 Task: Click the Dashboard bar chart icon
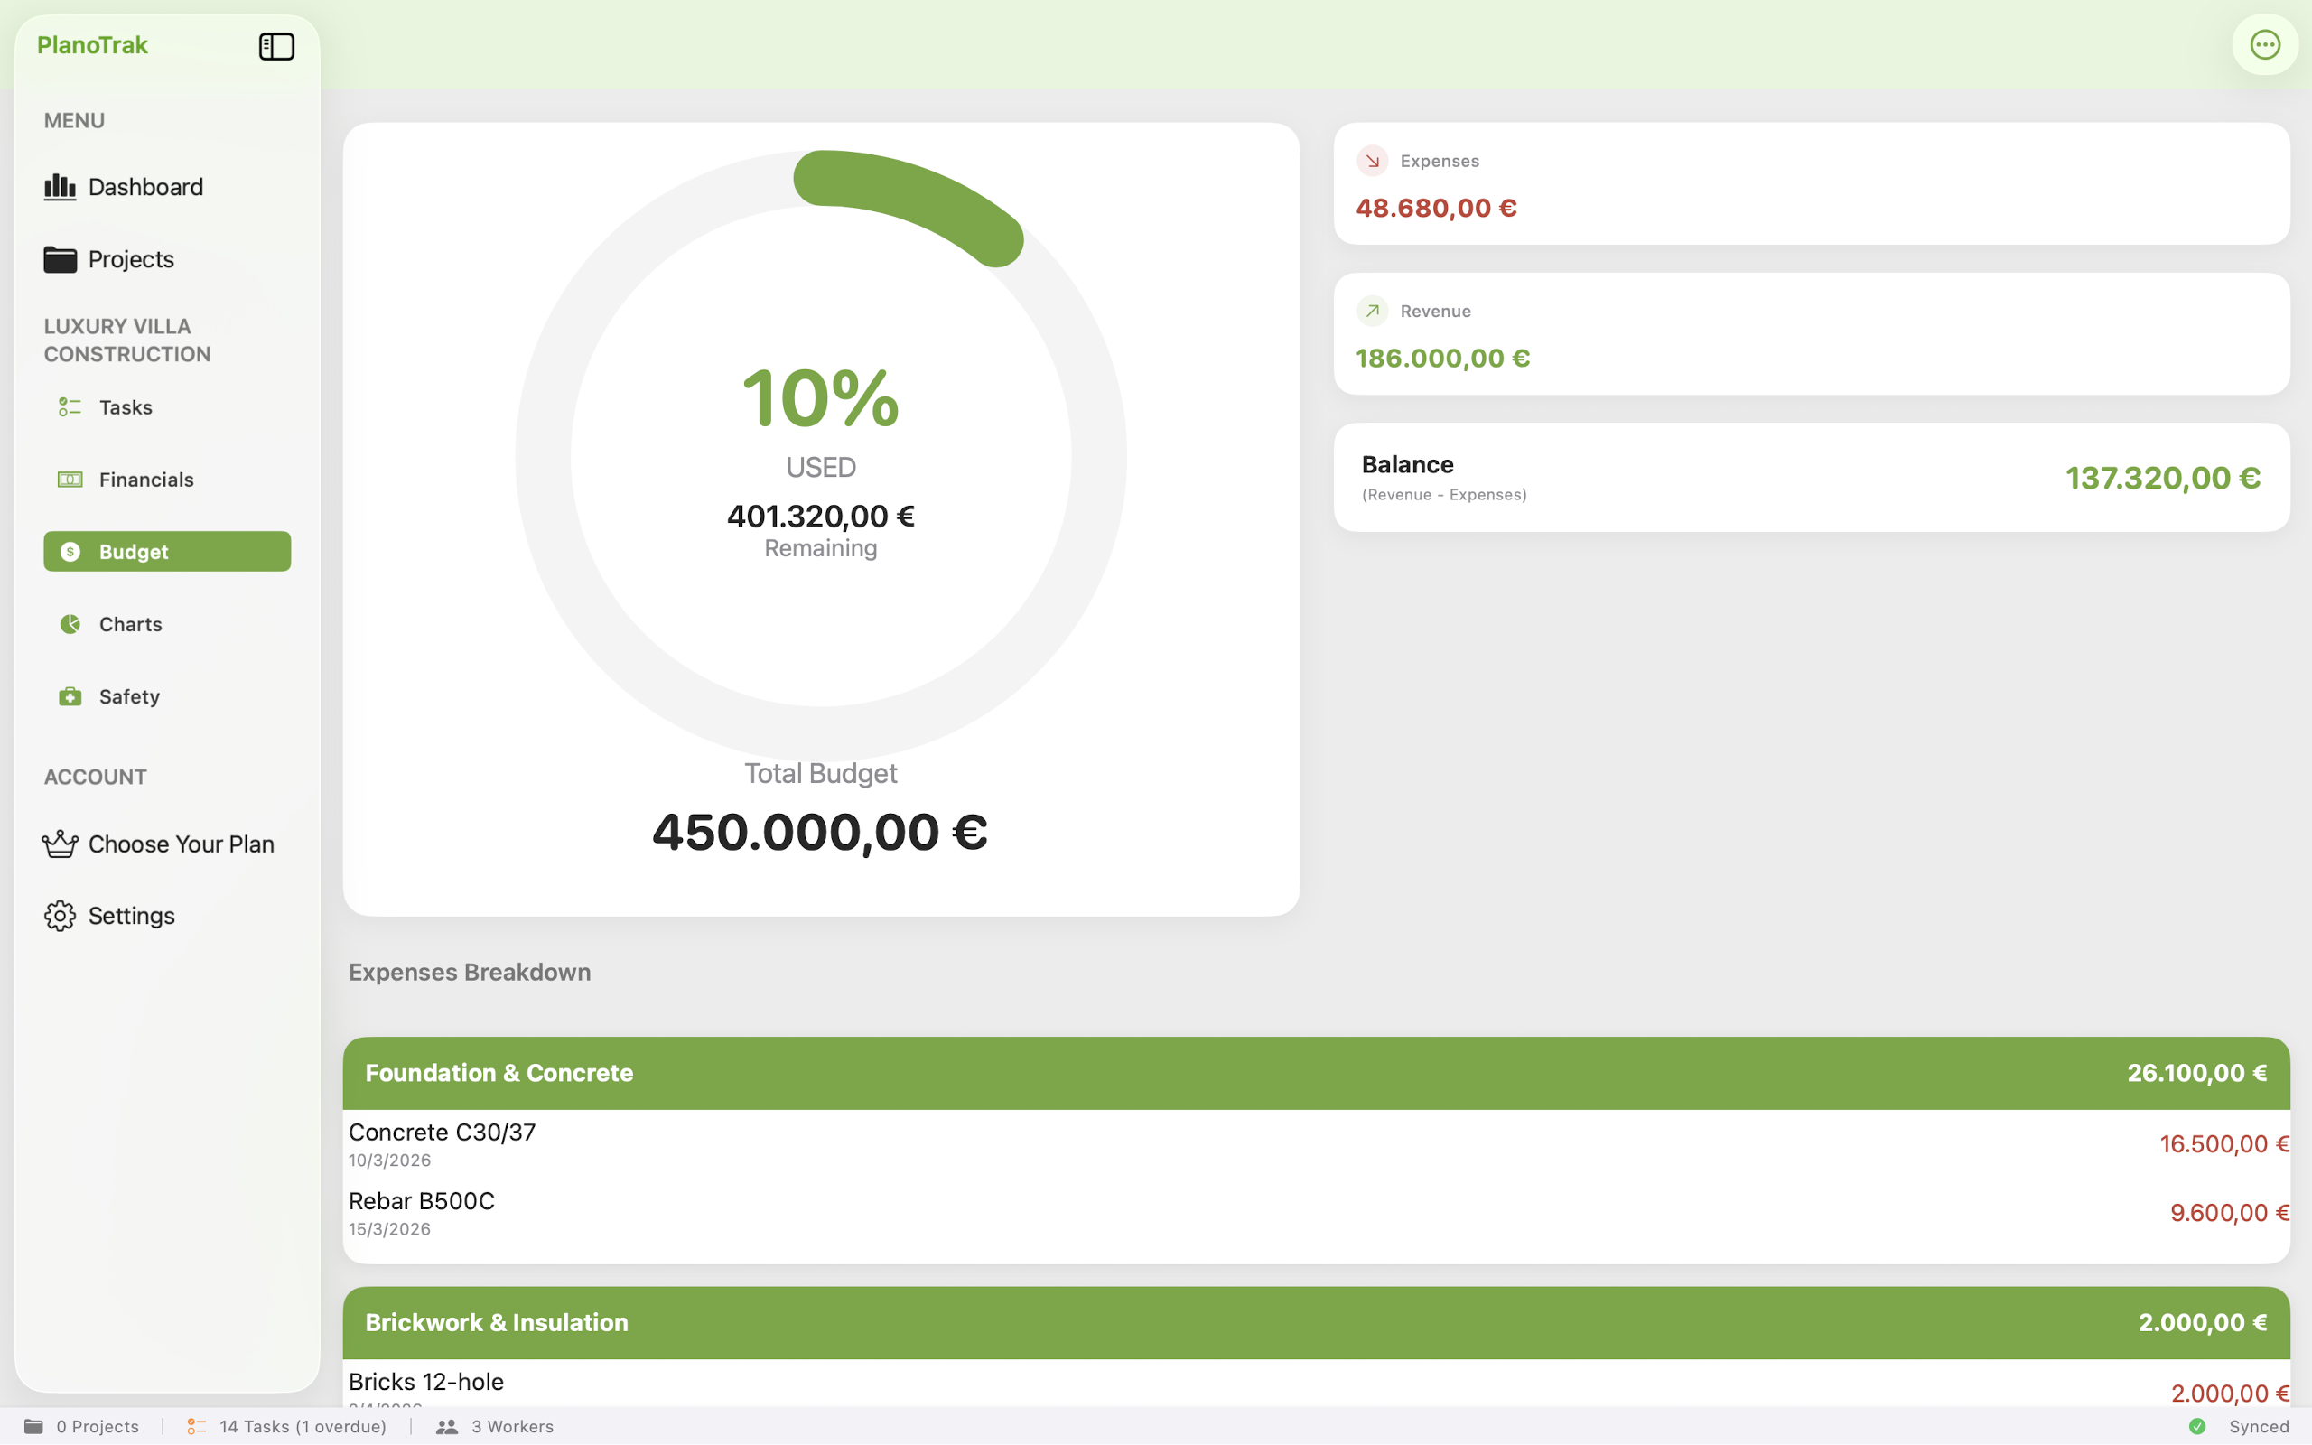60,187
